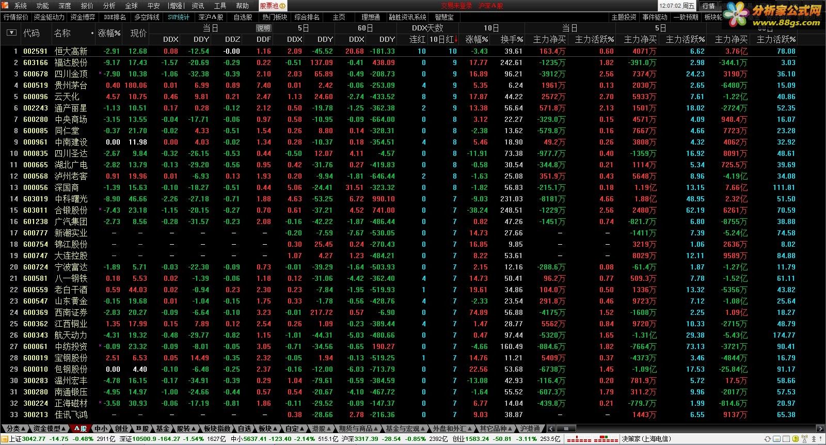
Task: Select the 中科曙光 stock row
Action: click(x=398, y=199)
